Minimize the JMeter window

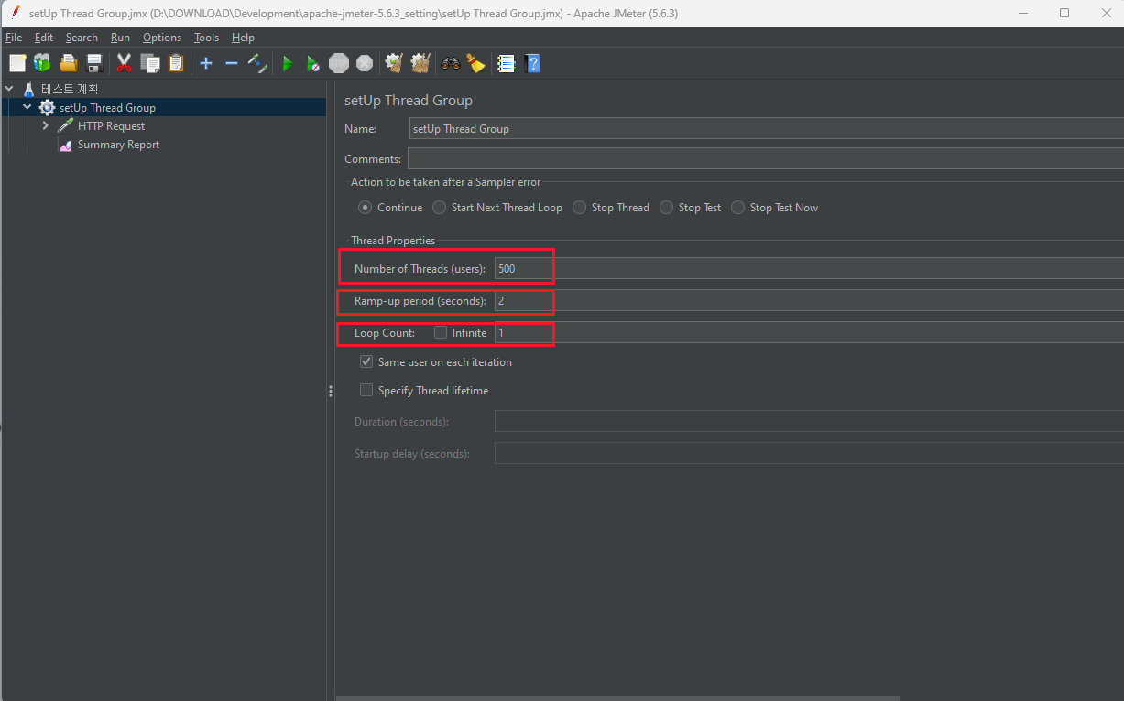coord(1022,13)
